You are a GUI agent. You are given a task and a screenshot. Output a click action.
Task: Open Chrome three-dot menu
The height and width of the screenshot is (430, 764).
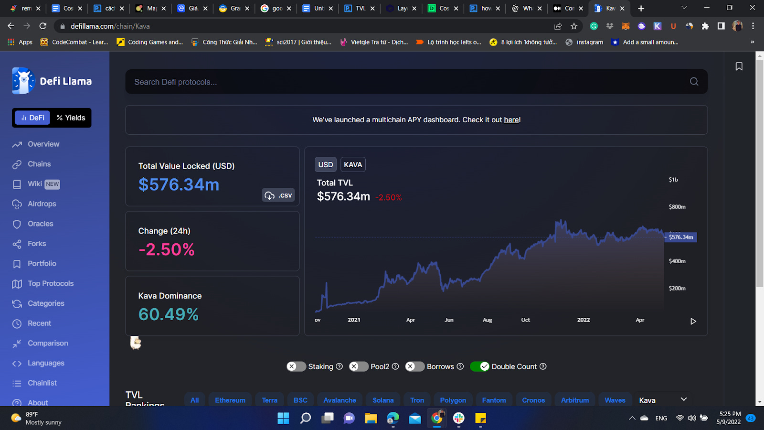point(753,26)
